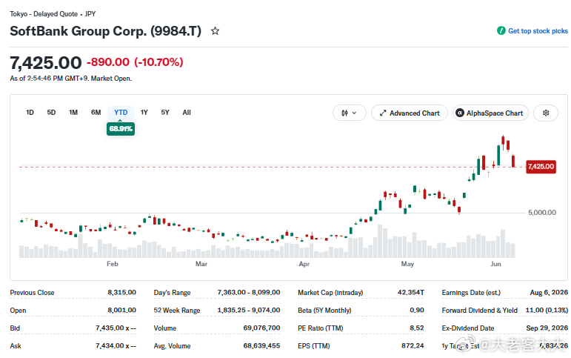Open the Advanced Chart button
Viewport: 571px width, 358px height.
410,113
